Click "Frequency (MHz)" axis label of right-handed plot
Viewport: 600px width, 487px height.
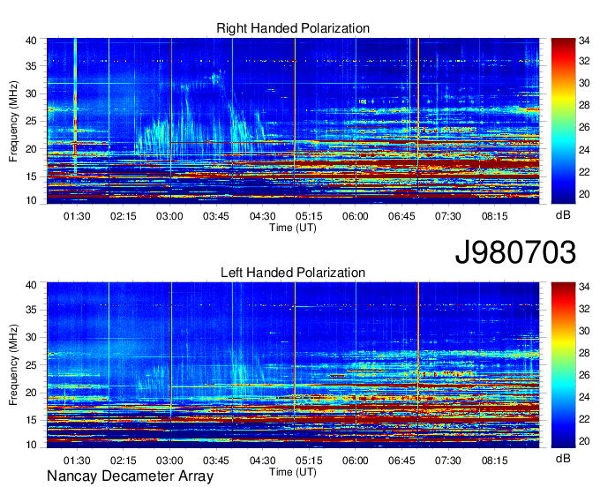[13, 121]
